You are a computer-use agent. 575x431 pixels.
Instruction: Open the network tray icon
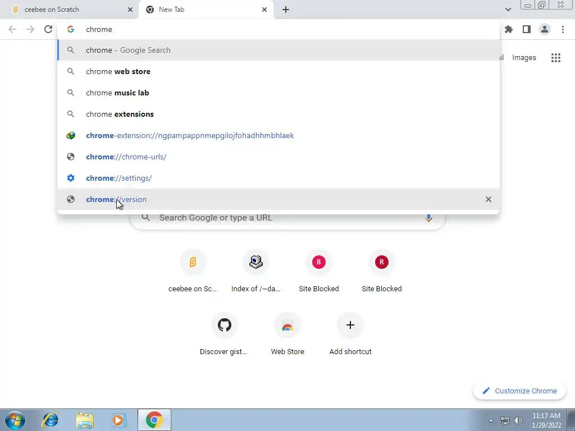(505, 420)
